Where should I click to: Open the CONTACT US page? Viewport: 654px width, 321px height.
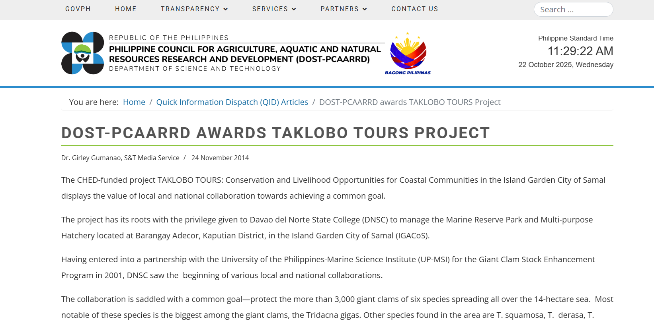click(x=415, y=9)
